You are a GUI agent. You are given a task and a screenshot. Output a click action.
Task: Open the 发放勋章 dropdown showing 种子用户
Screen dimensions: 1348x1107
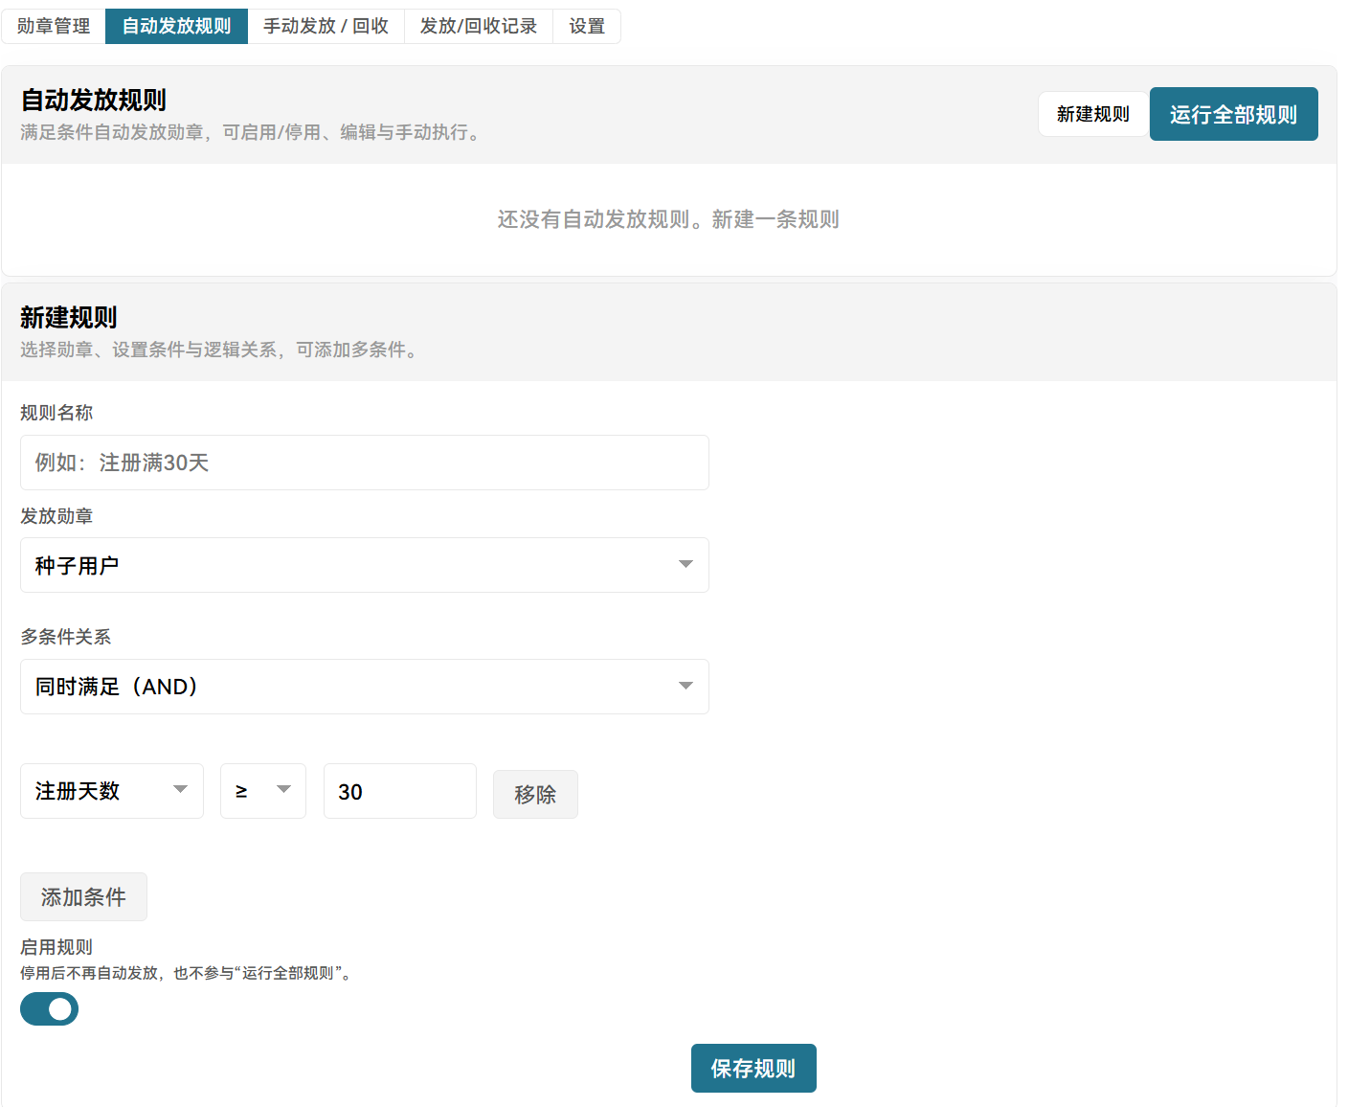(x=365, y=565)
